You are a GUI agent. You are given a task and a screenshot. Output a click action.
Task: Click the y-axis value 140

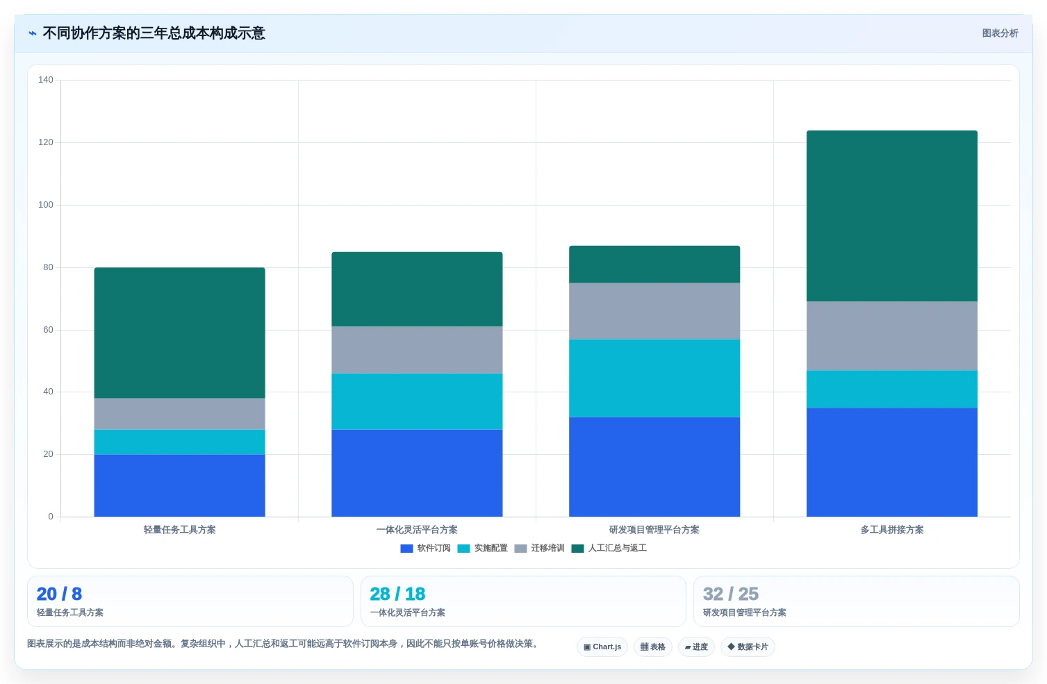[x=46, y=80]
